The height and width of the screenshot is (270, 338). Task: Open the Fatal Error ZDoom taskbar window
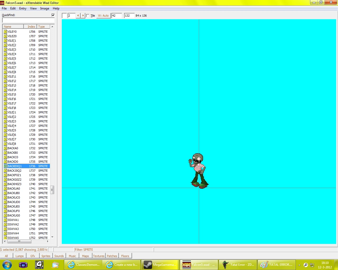238,265
